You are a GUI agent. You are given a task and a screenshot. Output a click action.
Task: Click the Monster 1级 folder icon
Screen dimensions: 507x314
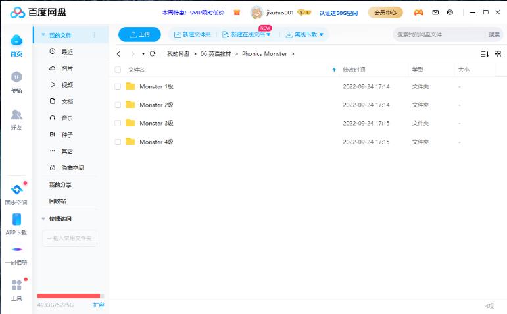(x=130, y=86)
